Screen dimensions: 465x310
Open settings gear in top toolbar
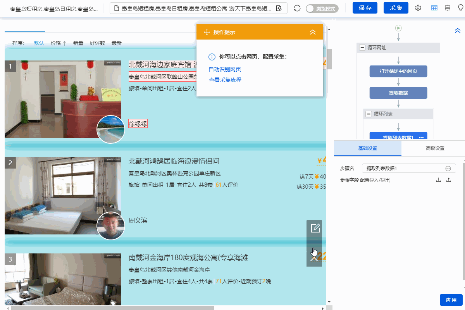tap(418, 8)
